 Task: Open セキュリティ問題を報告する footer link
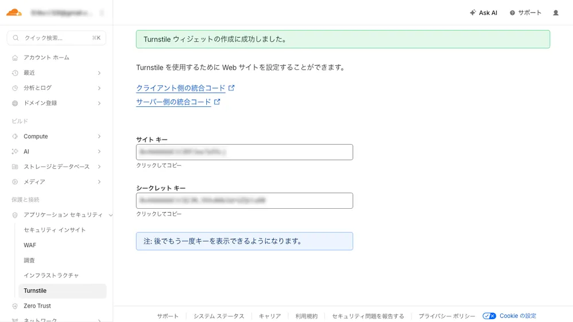tap(368, 316)
